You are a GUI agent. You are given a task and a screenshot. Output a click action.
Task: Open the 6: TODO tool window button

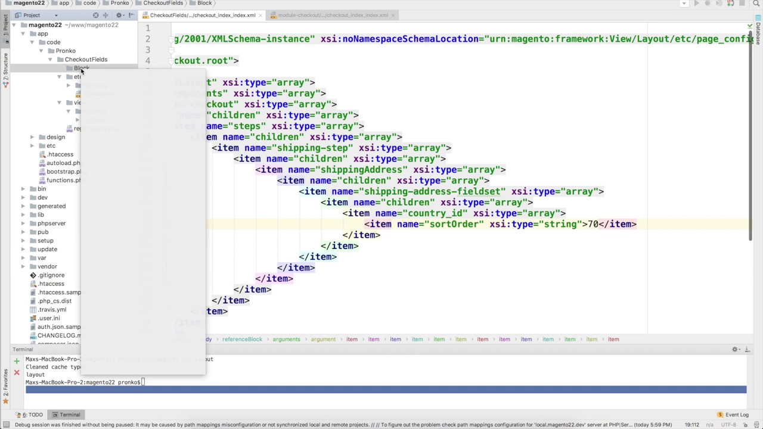[x=29, y=415]
